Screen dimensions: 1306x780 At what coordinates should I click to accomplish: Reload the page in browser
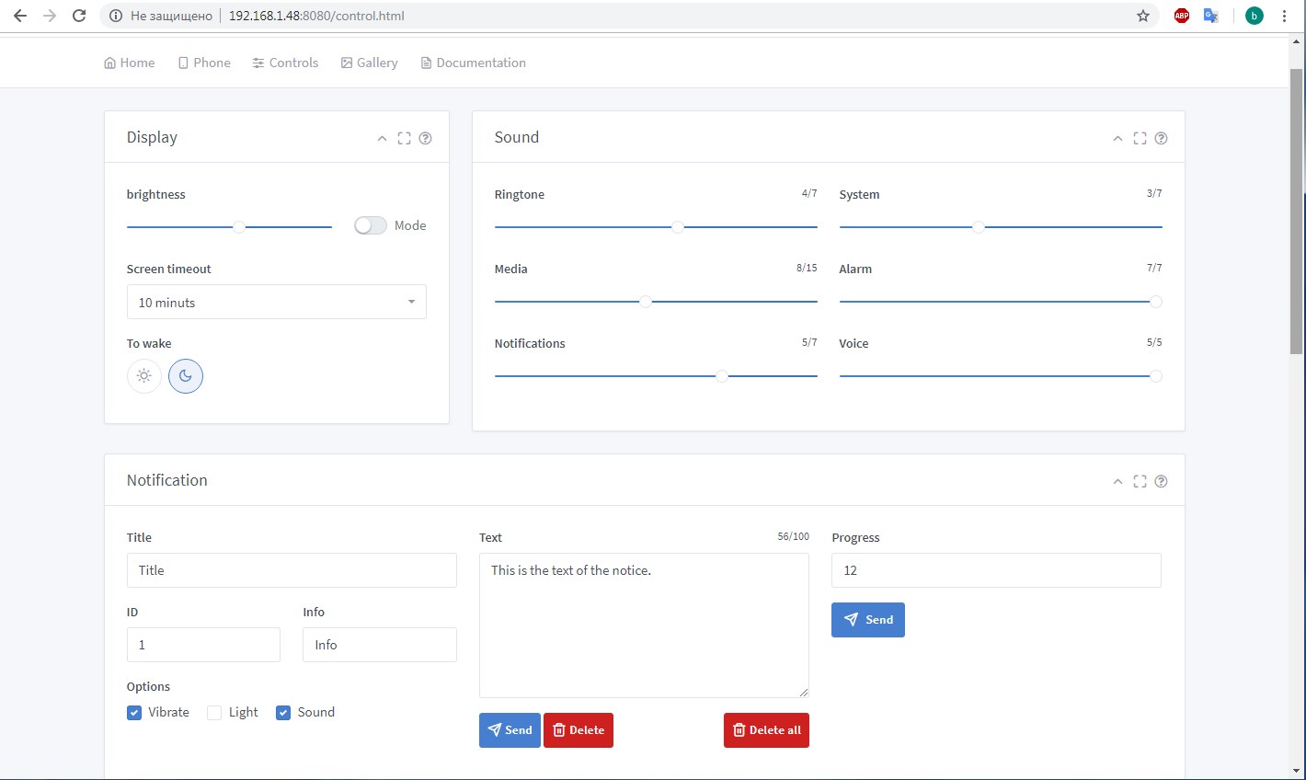(x=79, y=16)
